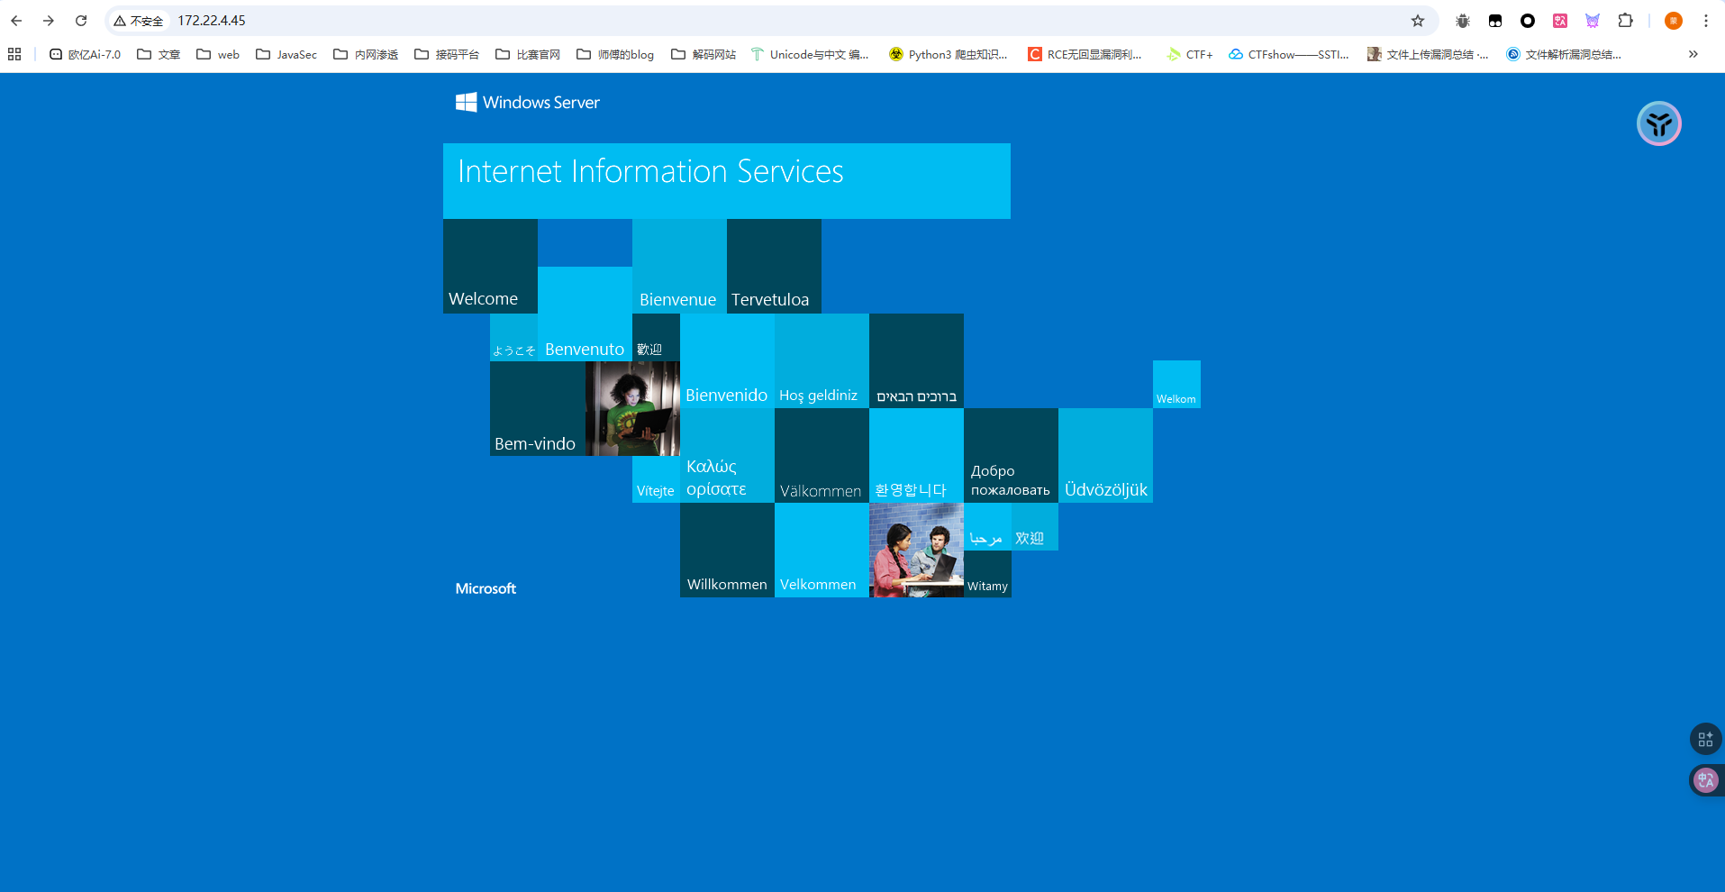Click the floating round assistant icon
The width and height of the screenshot is (1725, 892).
1658,123
